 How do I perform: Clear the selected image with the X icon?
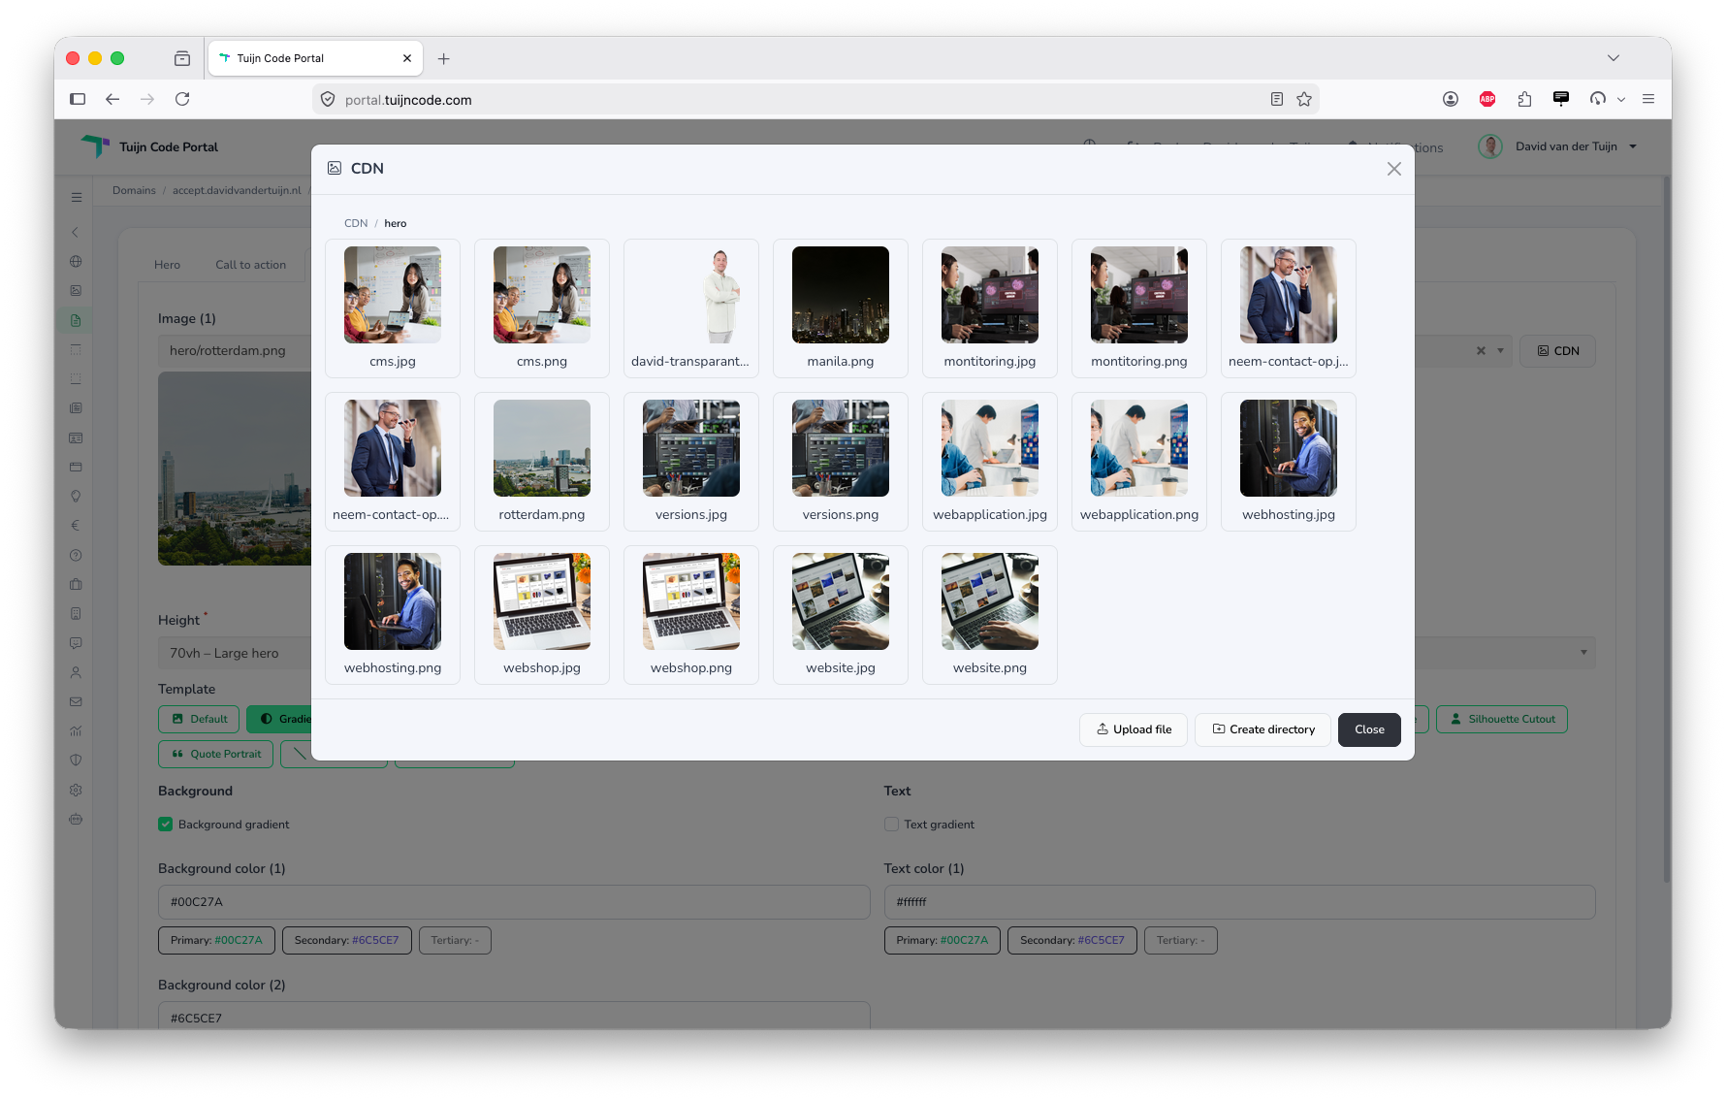[1481, 351]
